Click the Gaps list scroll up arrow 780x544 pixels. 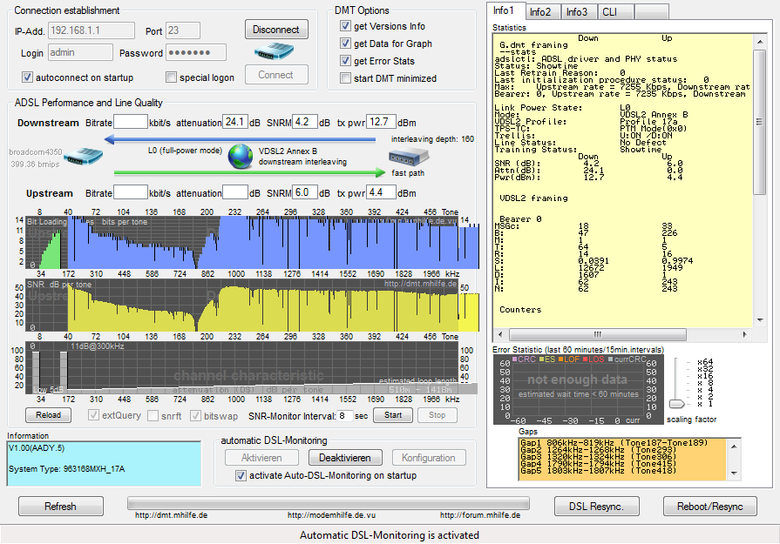[x=734, y=447]
